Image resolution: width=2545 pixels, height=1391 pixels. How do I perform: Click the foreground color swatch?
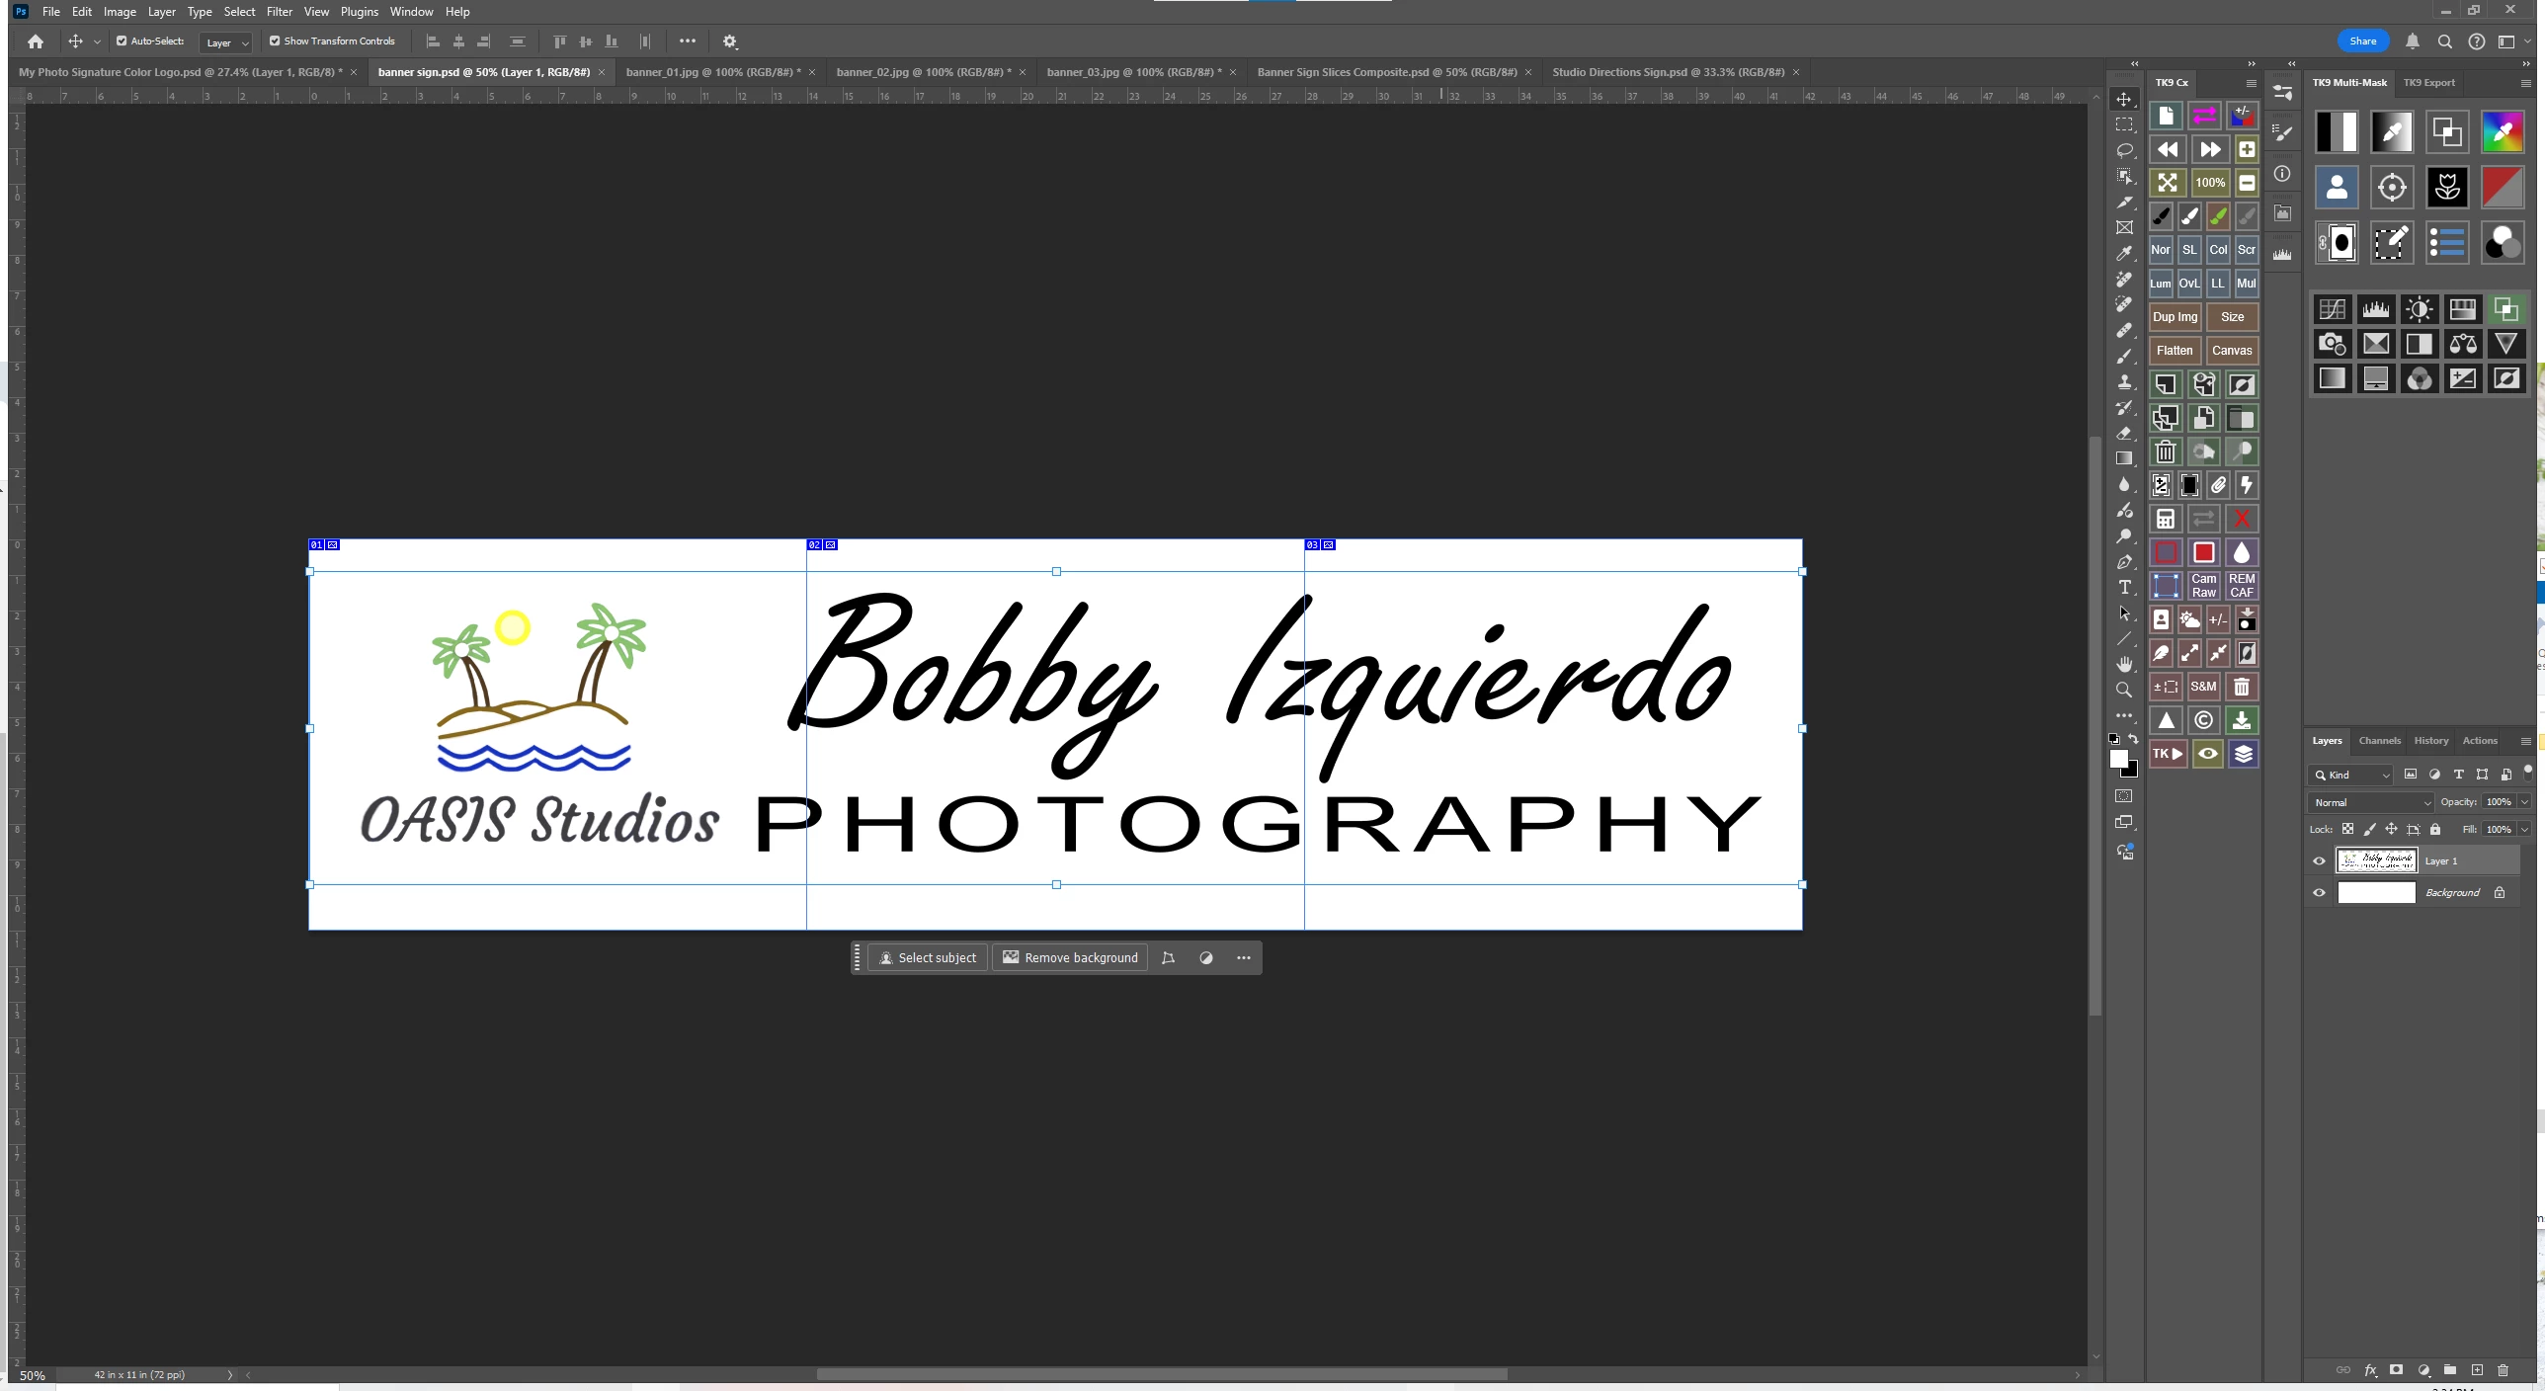[x=2117, y=759]
